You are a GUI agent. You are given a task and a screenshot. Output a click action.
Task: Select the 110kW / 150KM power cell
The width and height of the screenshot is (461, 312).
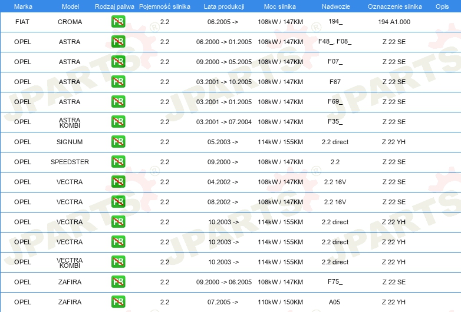click(x=280, y=302)
